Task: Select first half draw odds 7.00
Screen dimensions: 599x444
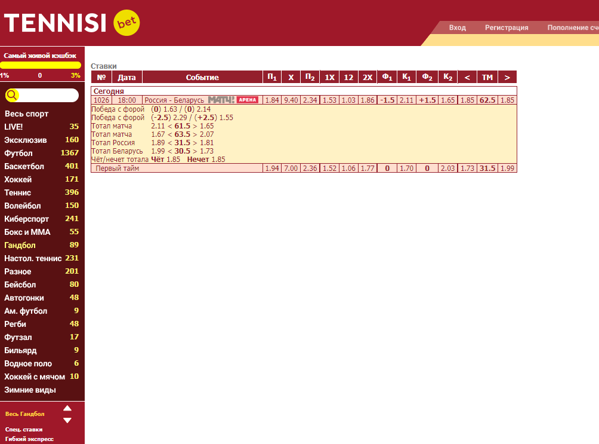Action: 291,169
